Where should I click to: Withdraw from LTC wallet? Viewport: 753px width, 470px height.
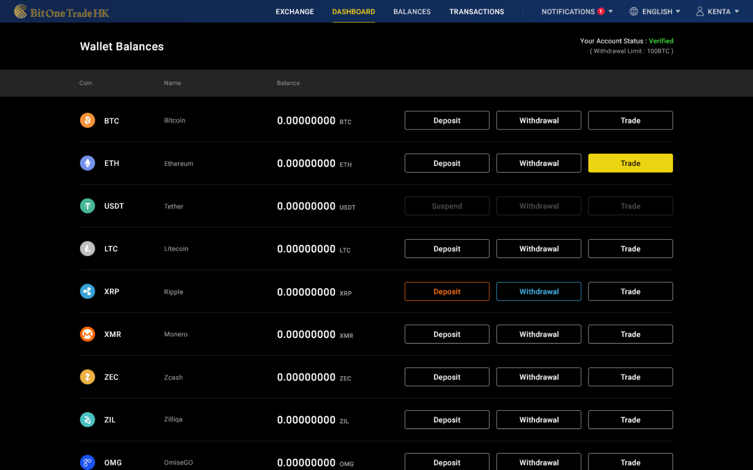(x=539, y=249)
